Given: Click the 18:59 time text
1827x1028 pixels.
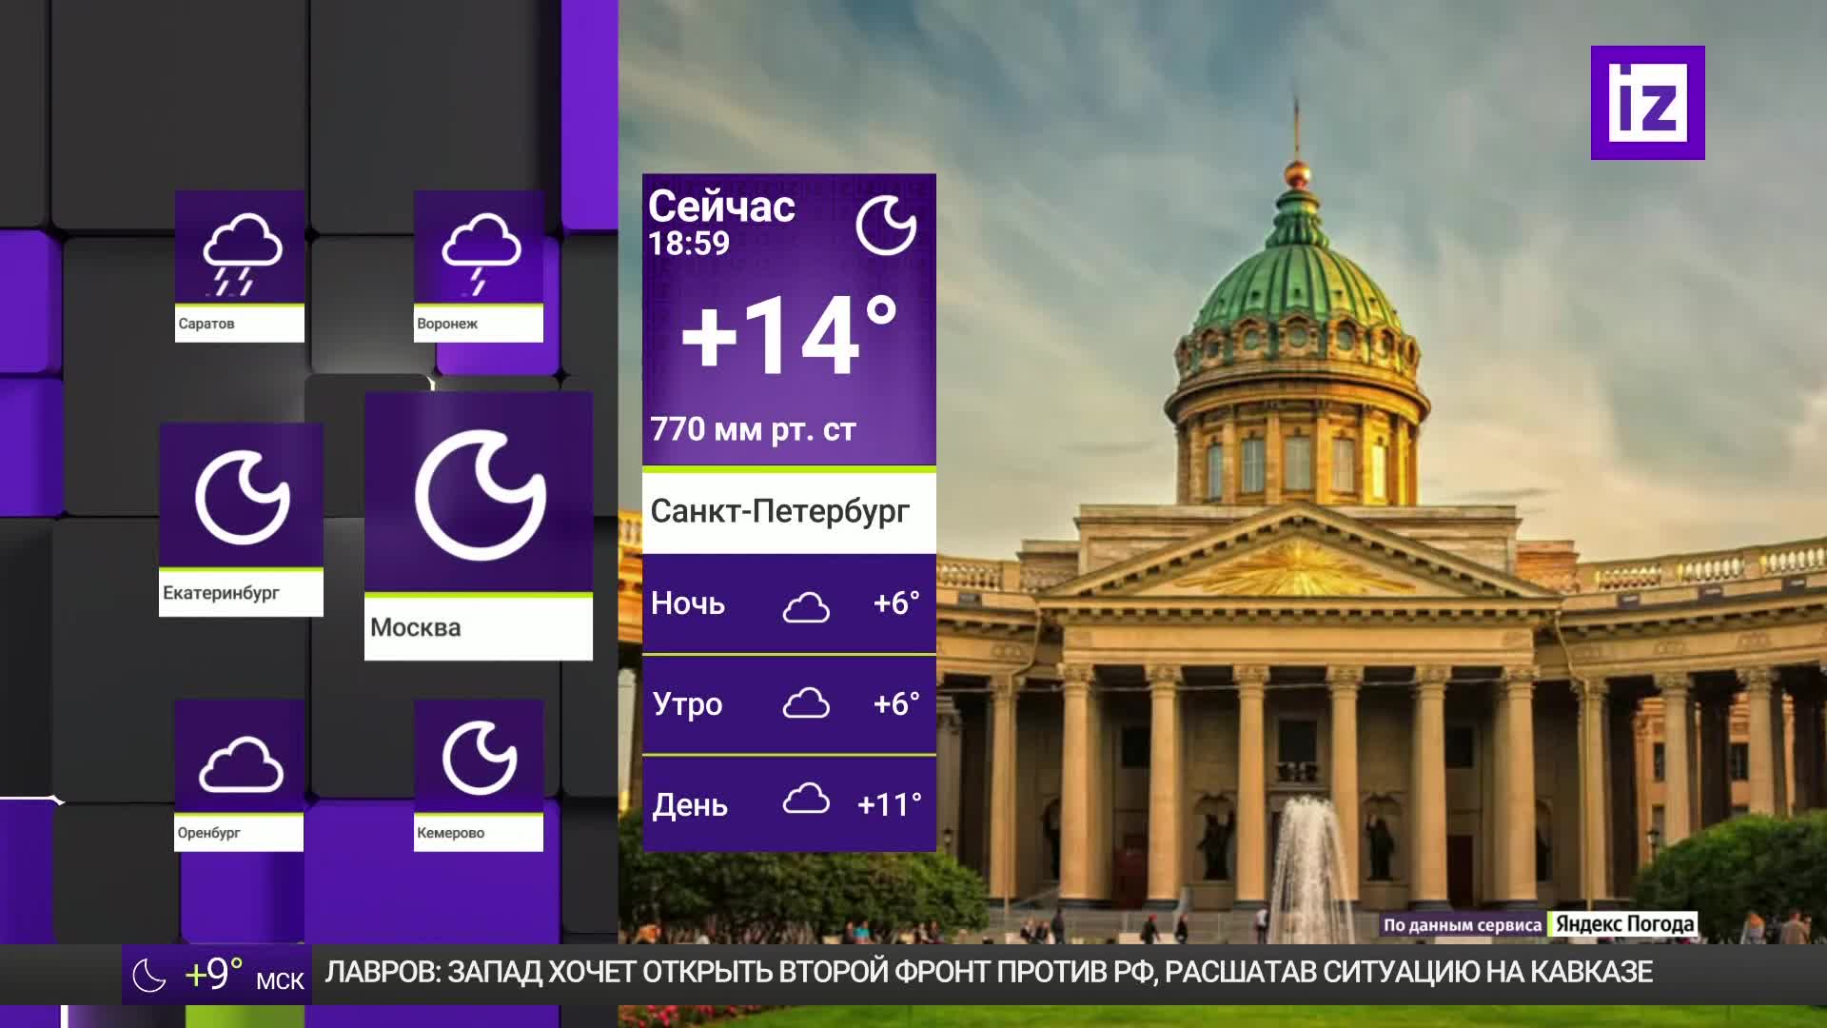Looking at the screenshot, I should pos(689,244).
